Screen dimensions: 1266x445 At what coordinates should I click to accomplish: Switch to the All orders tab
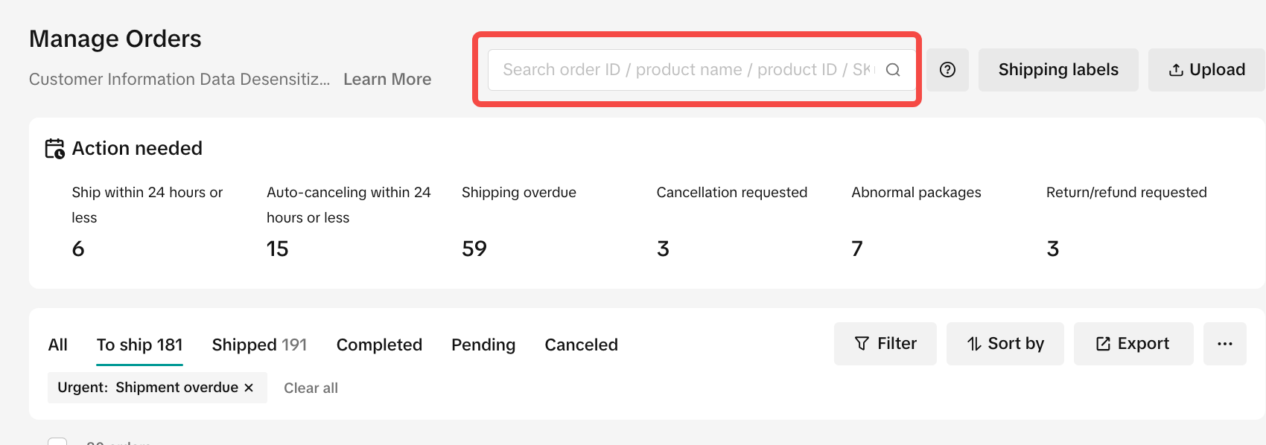[58, 345]
